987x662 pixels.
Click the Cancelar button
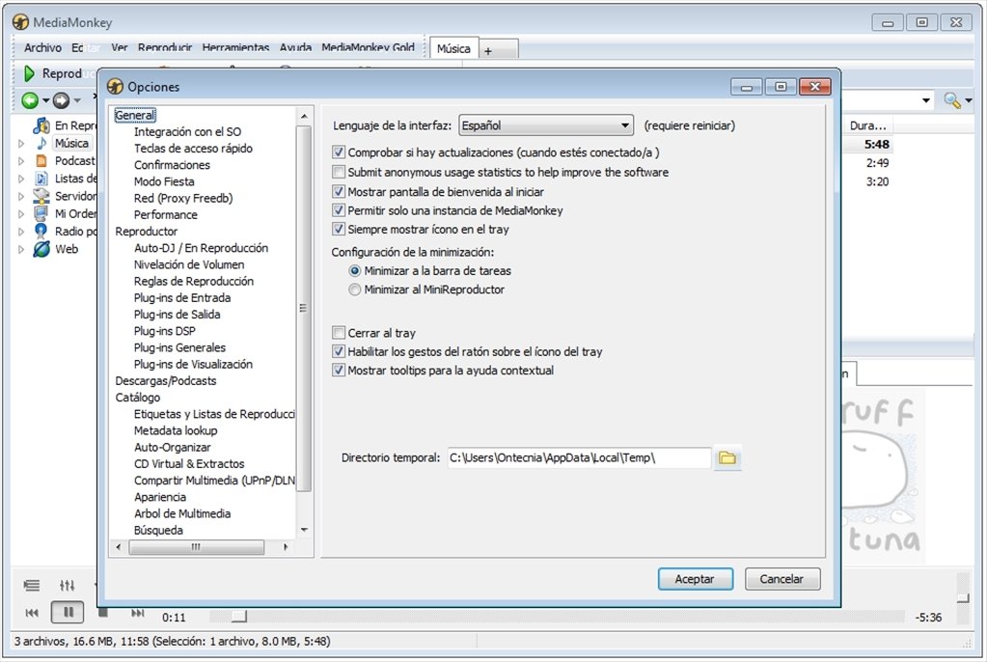(x=781, y=579)
